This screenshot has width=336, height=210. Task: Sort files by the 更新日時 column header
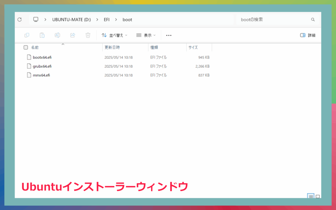click(112, 47)
